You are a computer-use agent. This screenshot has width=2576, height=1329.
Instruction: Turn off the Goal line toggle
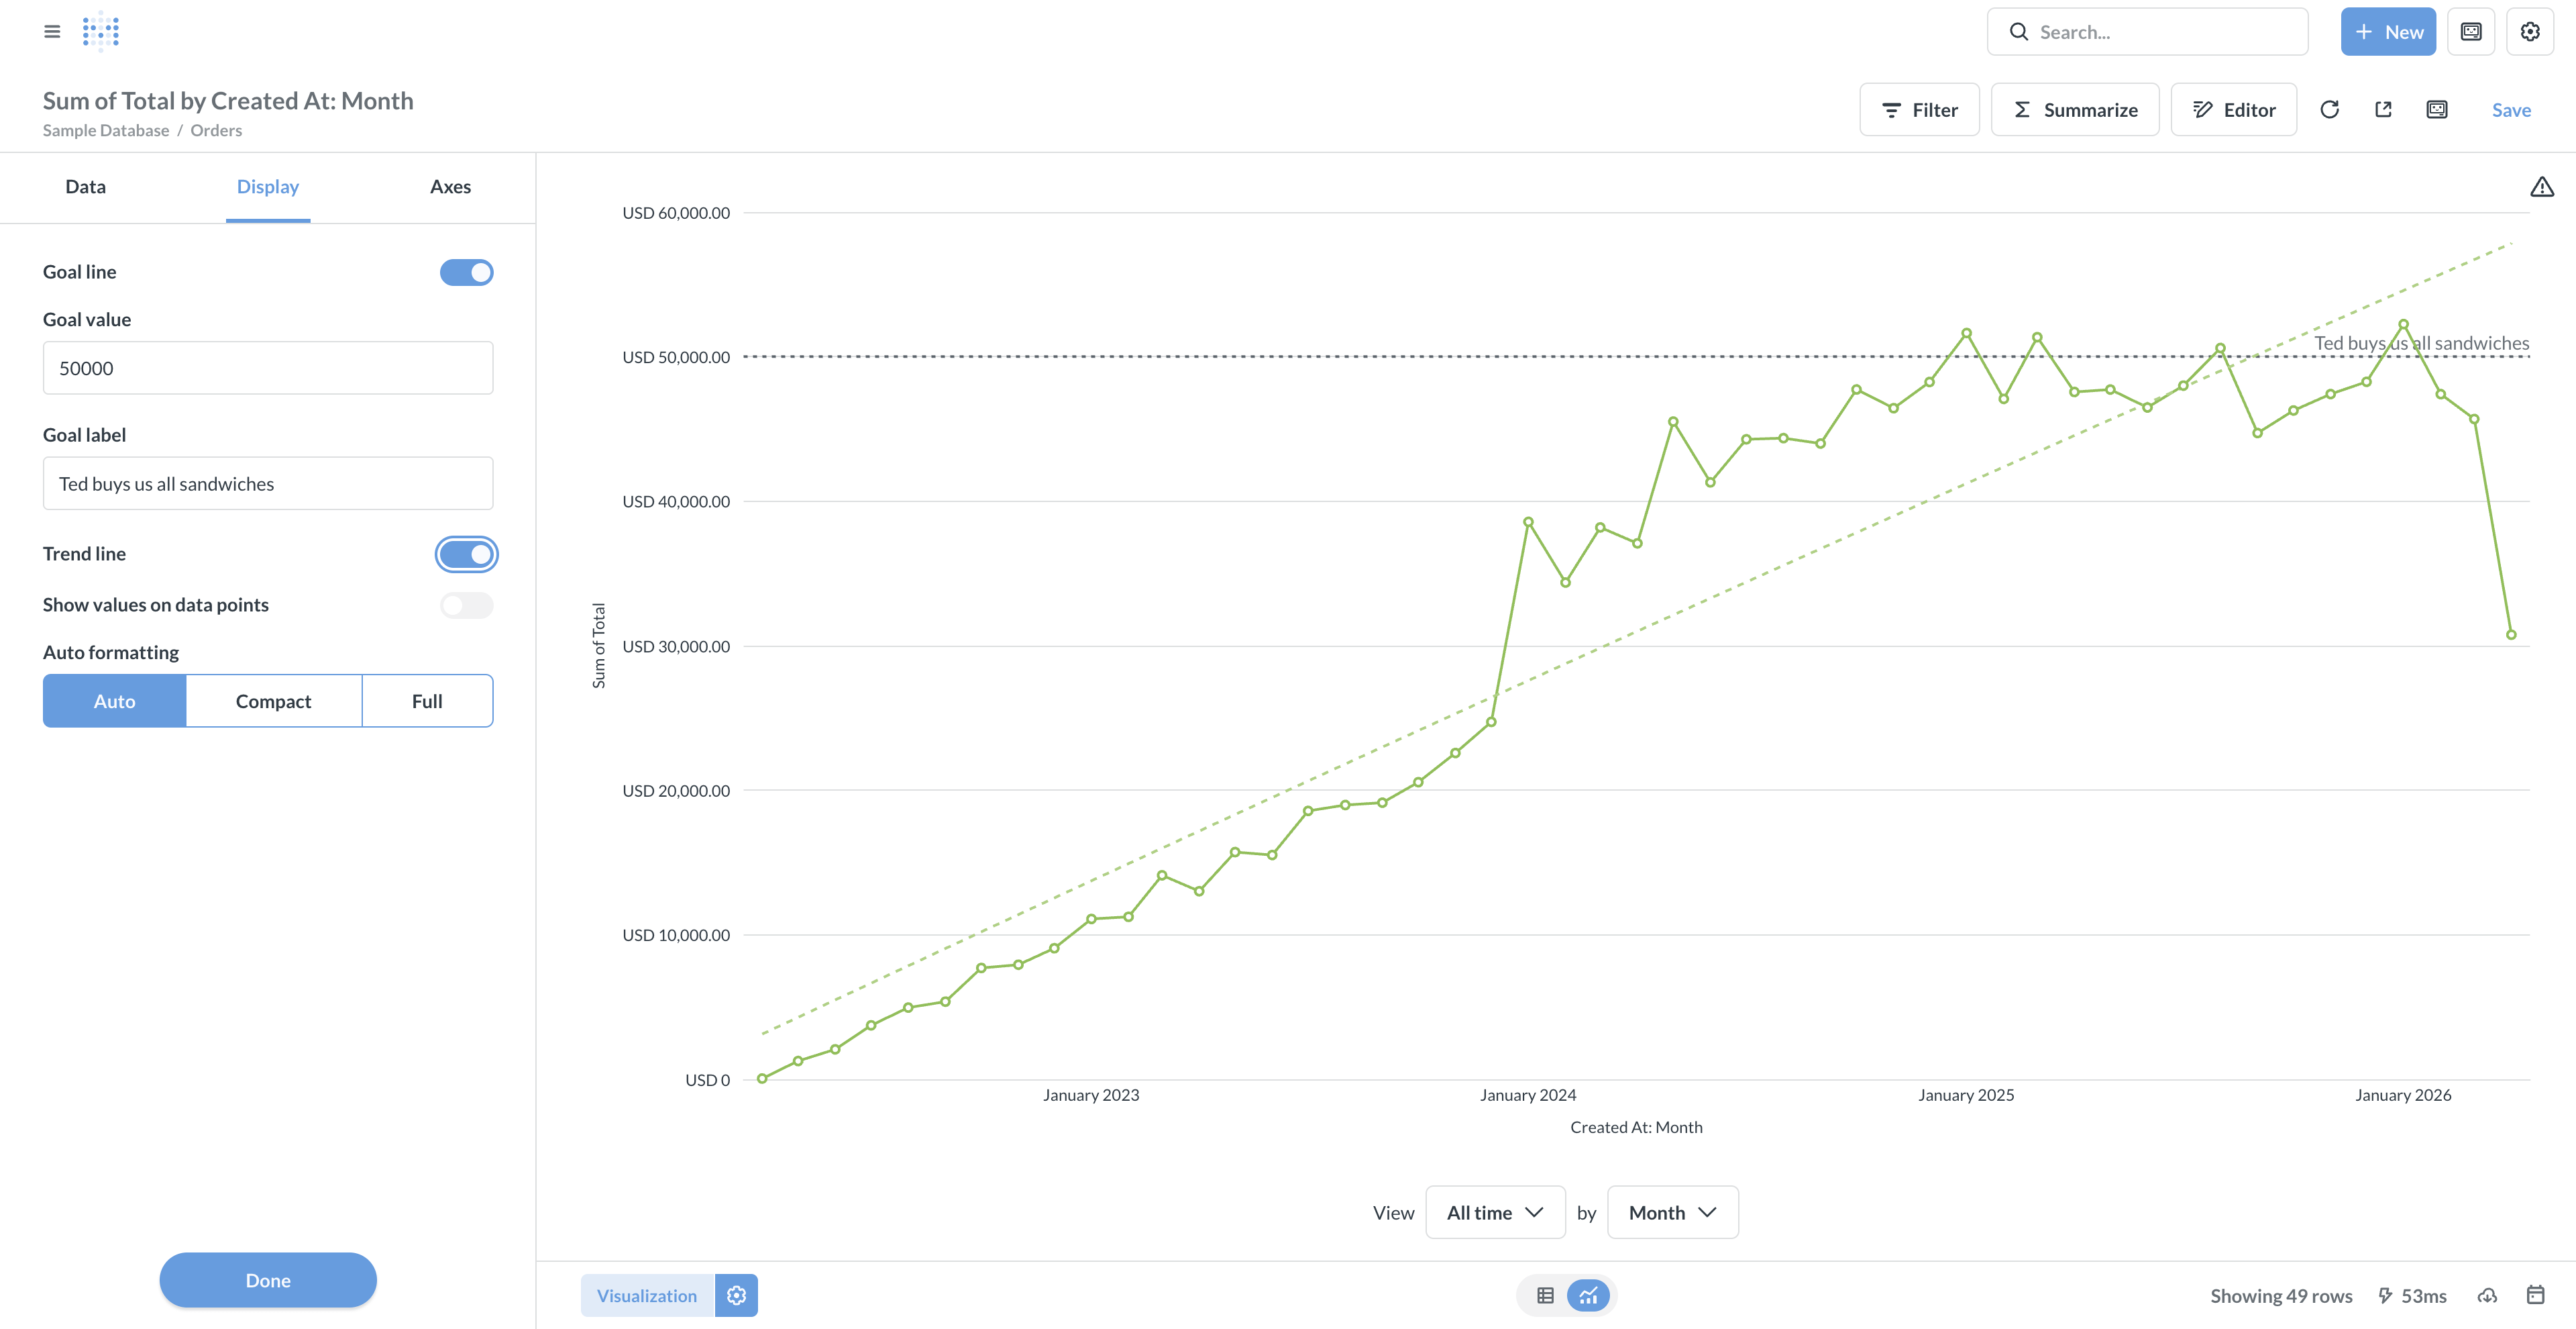click(x=466, y=273)
